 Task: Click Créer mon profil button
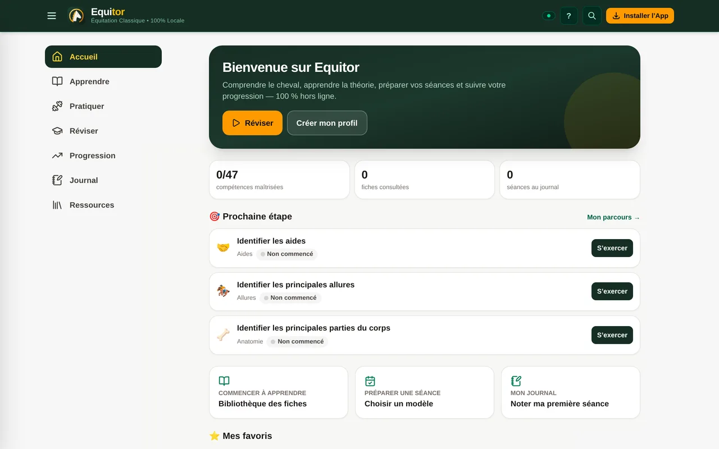point(327,123)
